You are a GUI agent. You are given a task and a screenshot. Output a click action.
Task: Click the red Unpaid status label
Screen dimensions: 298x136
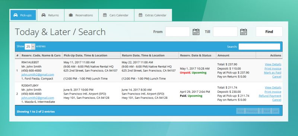(x=185, y=73)
